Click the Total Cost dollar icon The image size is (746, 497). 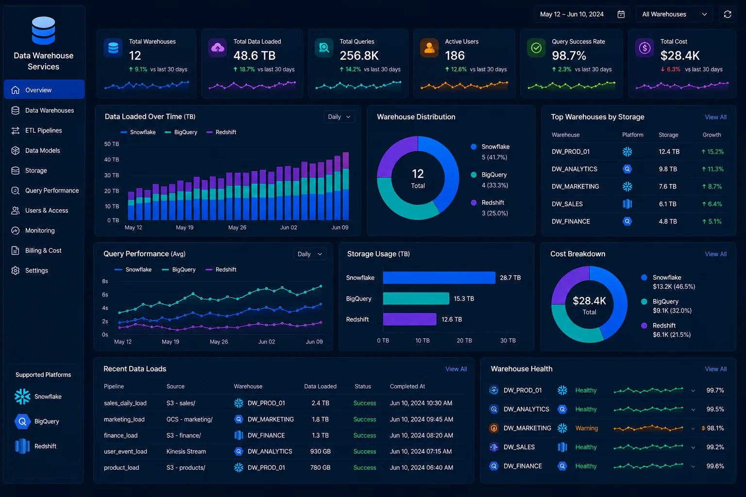[644, 48]
